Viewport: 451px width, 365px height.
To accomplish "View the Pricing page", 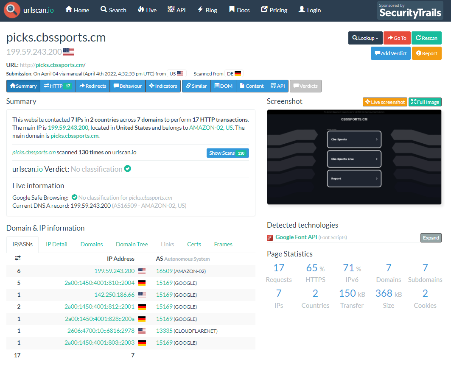I will tap(274, 10).
